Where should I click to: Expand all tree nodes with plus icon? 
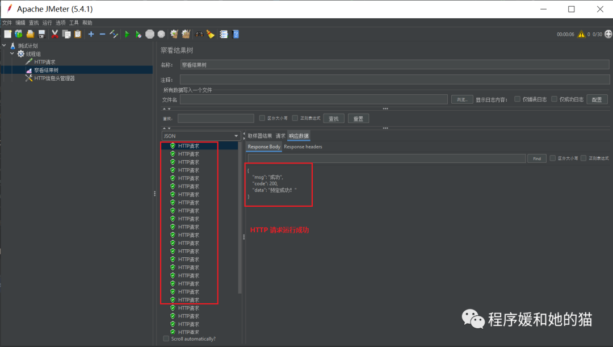pos(91,35)
